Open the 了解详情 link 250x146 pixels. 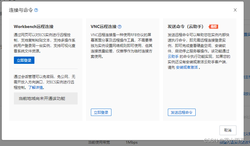(x=36, y=88)
